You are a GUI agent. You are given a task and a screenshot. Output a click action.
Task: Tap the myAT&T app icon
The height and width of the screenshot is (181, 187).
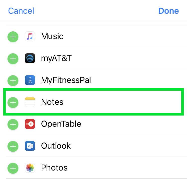(30, 59)
